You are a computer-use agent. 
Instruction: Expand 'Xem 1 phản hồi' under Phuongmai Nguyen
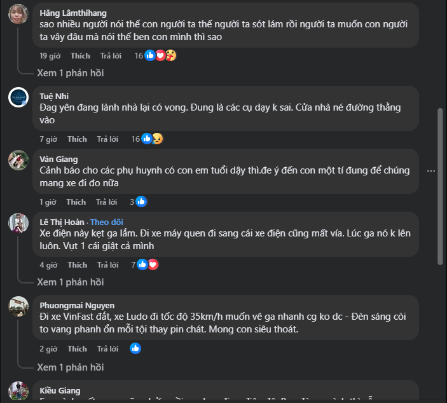[x=70, y=367]
